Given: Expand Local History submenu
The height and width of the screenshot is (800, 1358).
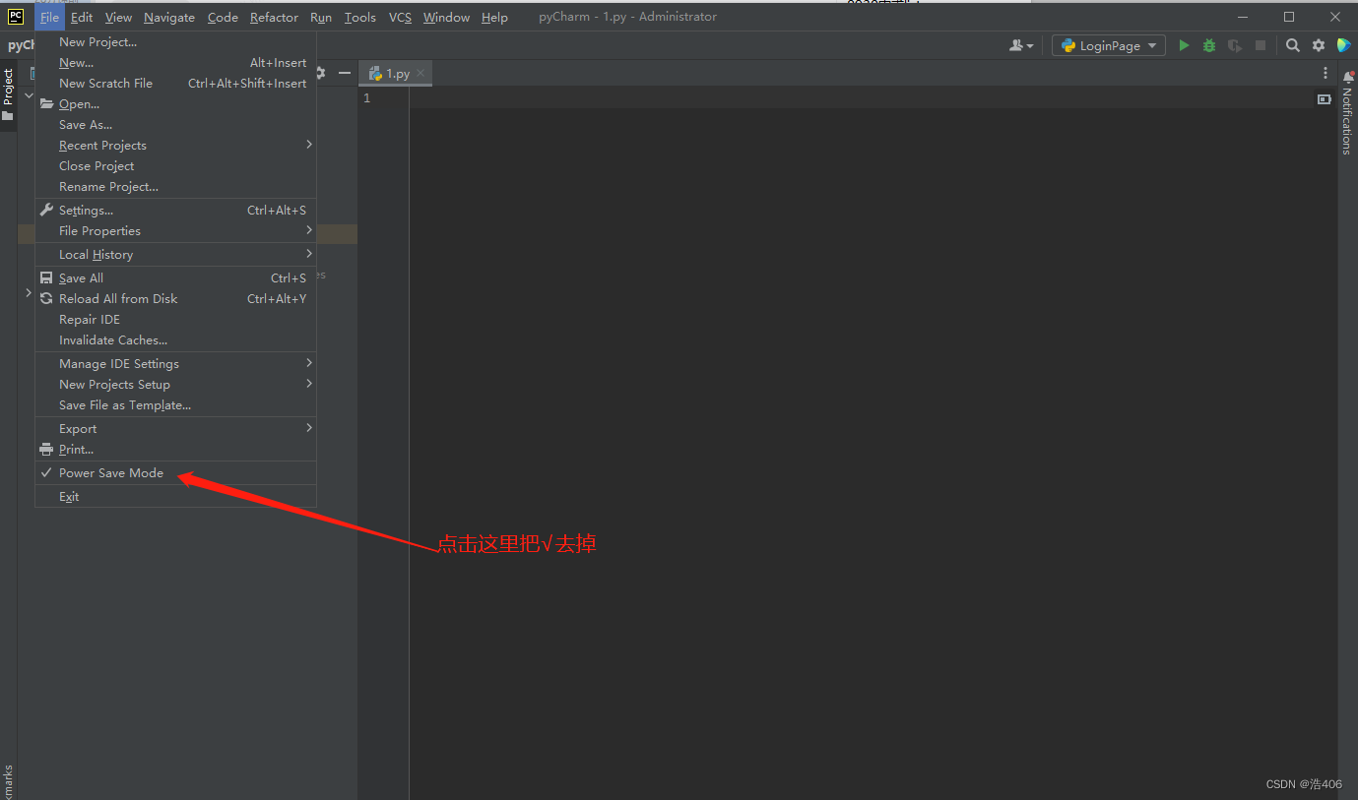Looking at the screenshot, I should point(175,255).
